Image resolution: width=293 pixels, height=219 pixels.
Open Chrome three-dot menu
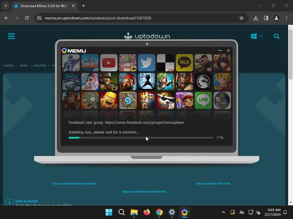[x=287, y=18]
